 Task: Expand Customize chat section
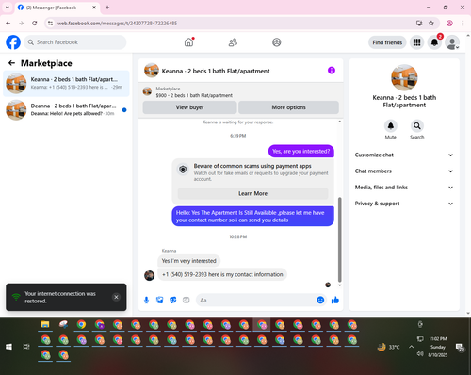coord(404,155)
